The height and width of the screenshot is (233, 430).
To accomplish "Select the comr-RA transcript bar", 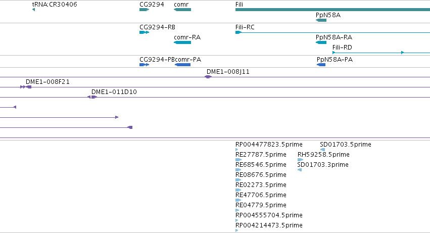I will click(182, 42).
